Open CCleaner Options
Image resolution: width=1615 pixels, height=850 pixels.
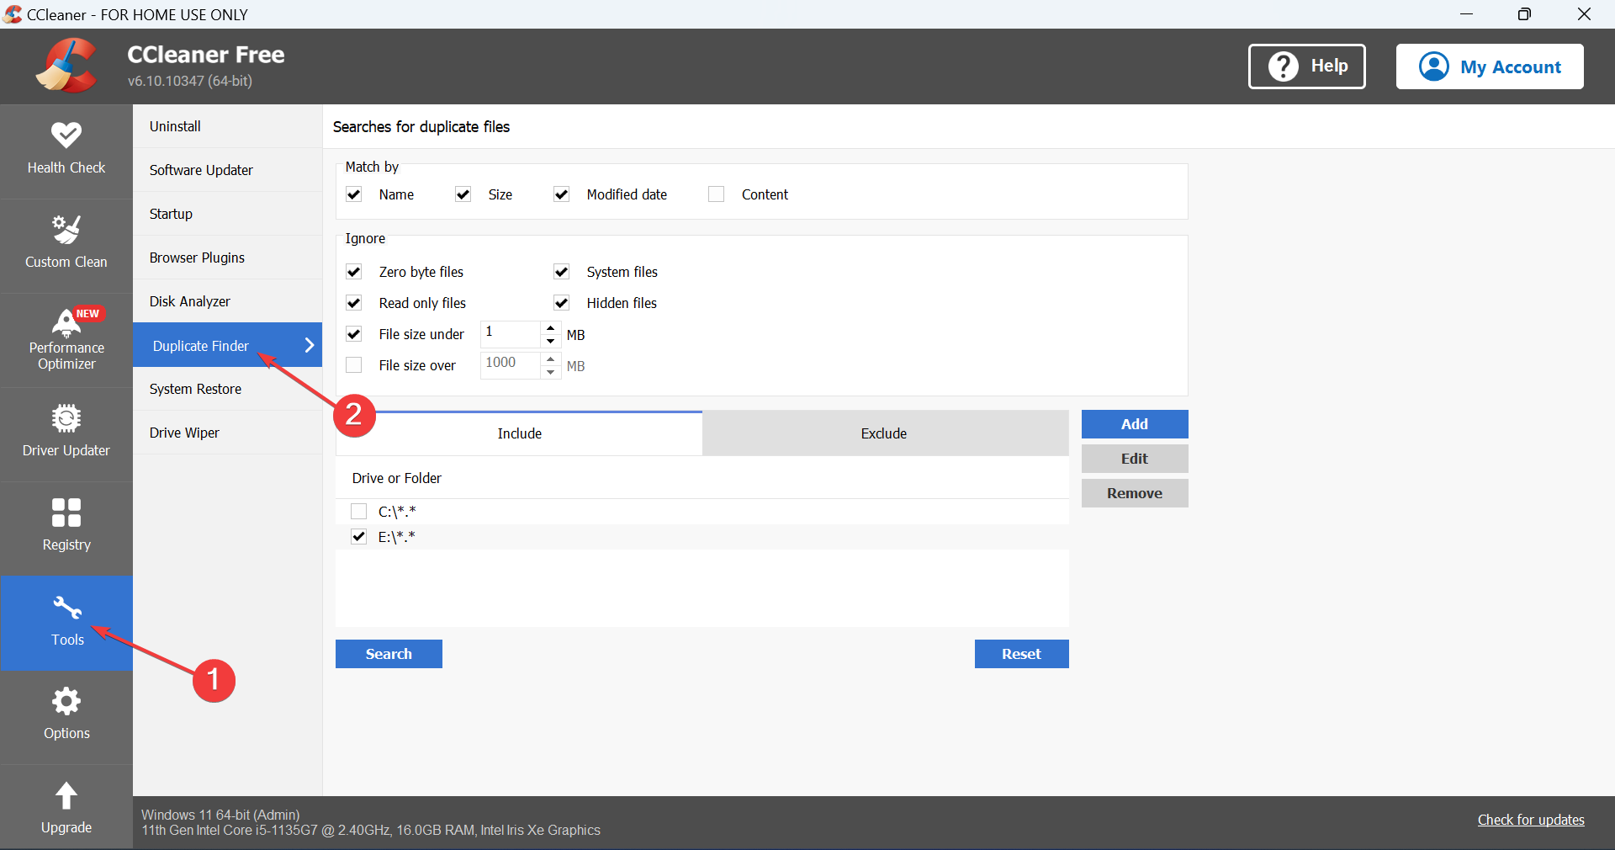click(66, 715)
